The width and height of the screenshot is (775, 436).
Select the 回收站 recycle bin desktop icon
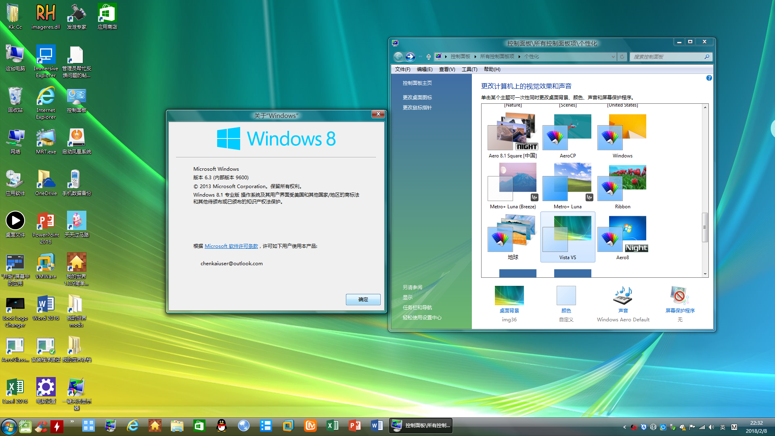point(15,100)
